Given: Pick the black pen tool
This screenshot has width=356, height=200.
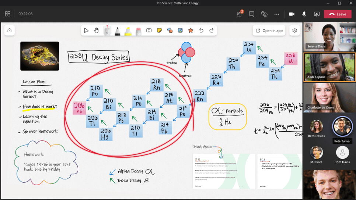Looking at the screenshot, I should click(118, 31).
